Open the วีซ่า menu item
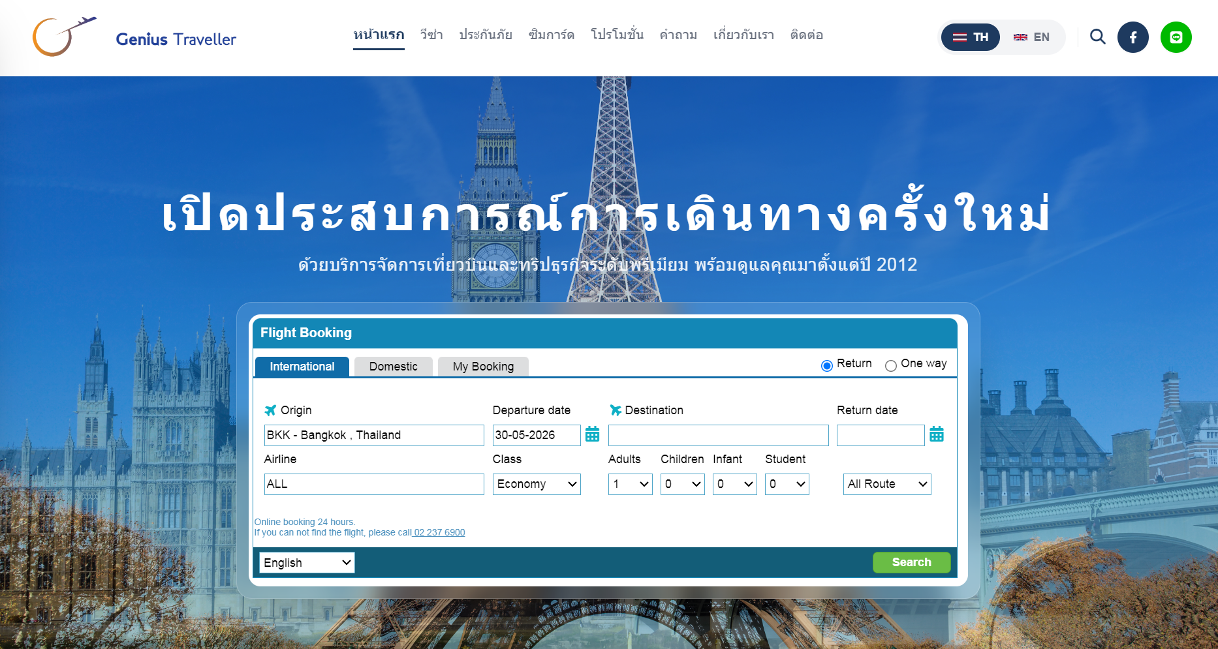 (431, 35)
